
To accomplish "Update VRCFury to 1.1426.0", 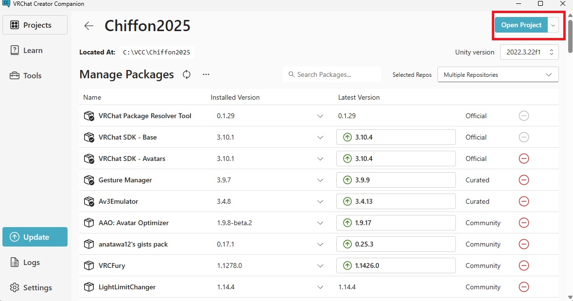I will [396, 266].
